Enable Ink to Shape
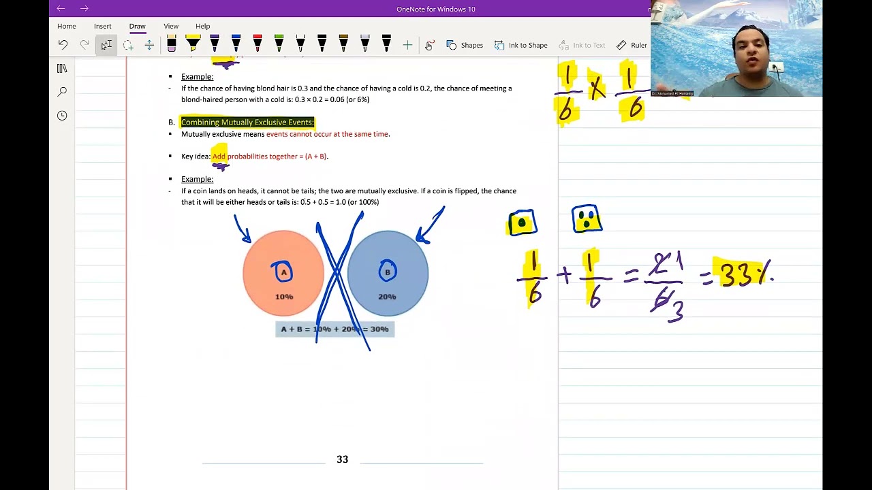This screenshot has height=490, width=872. (521, 45)
